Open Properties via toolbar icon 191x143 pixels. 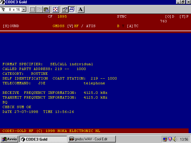[65, 10]
